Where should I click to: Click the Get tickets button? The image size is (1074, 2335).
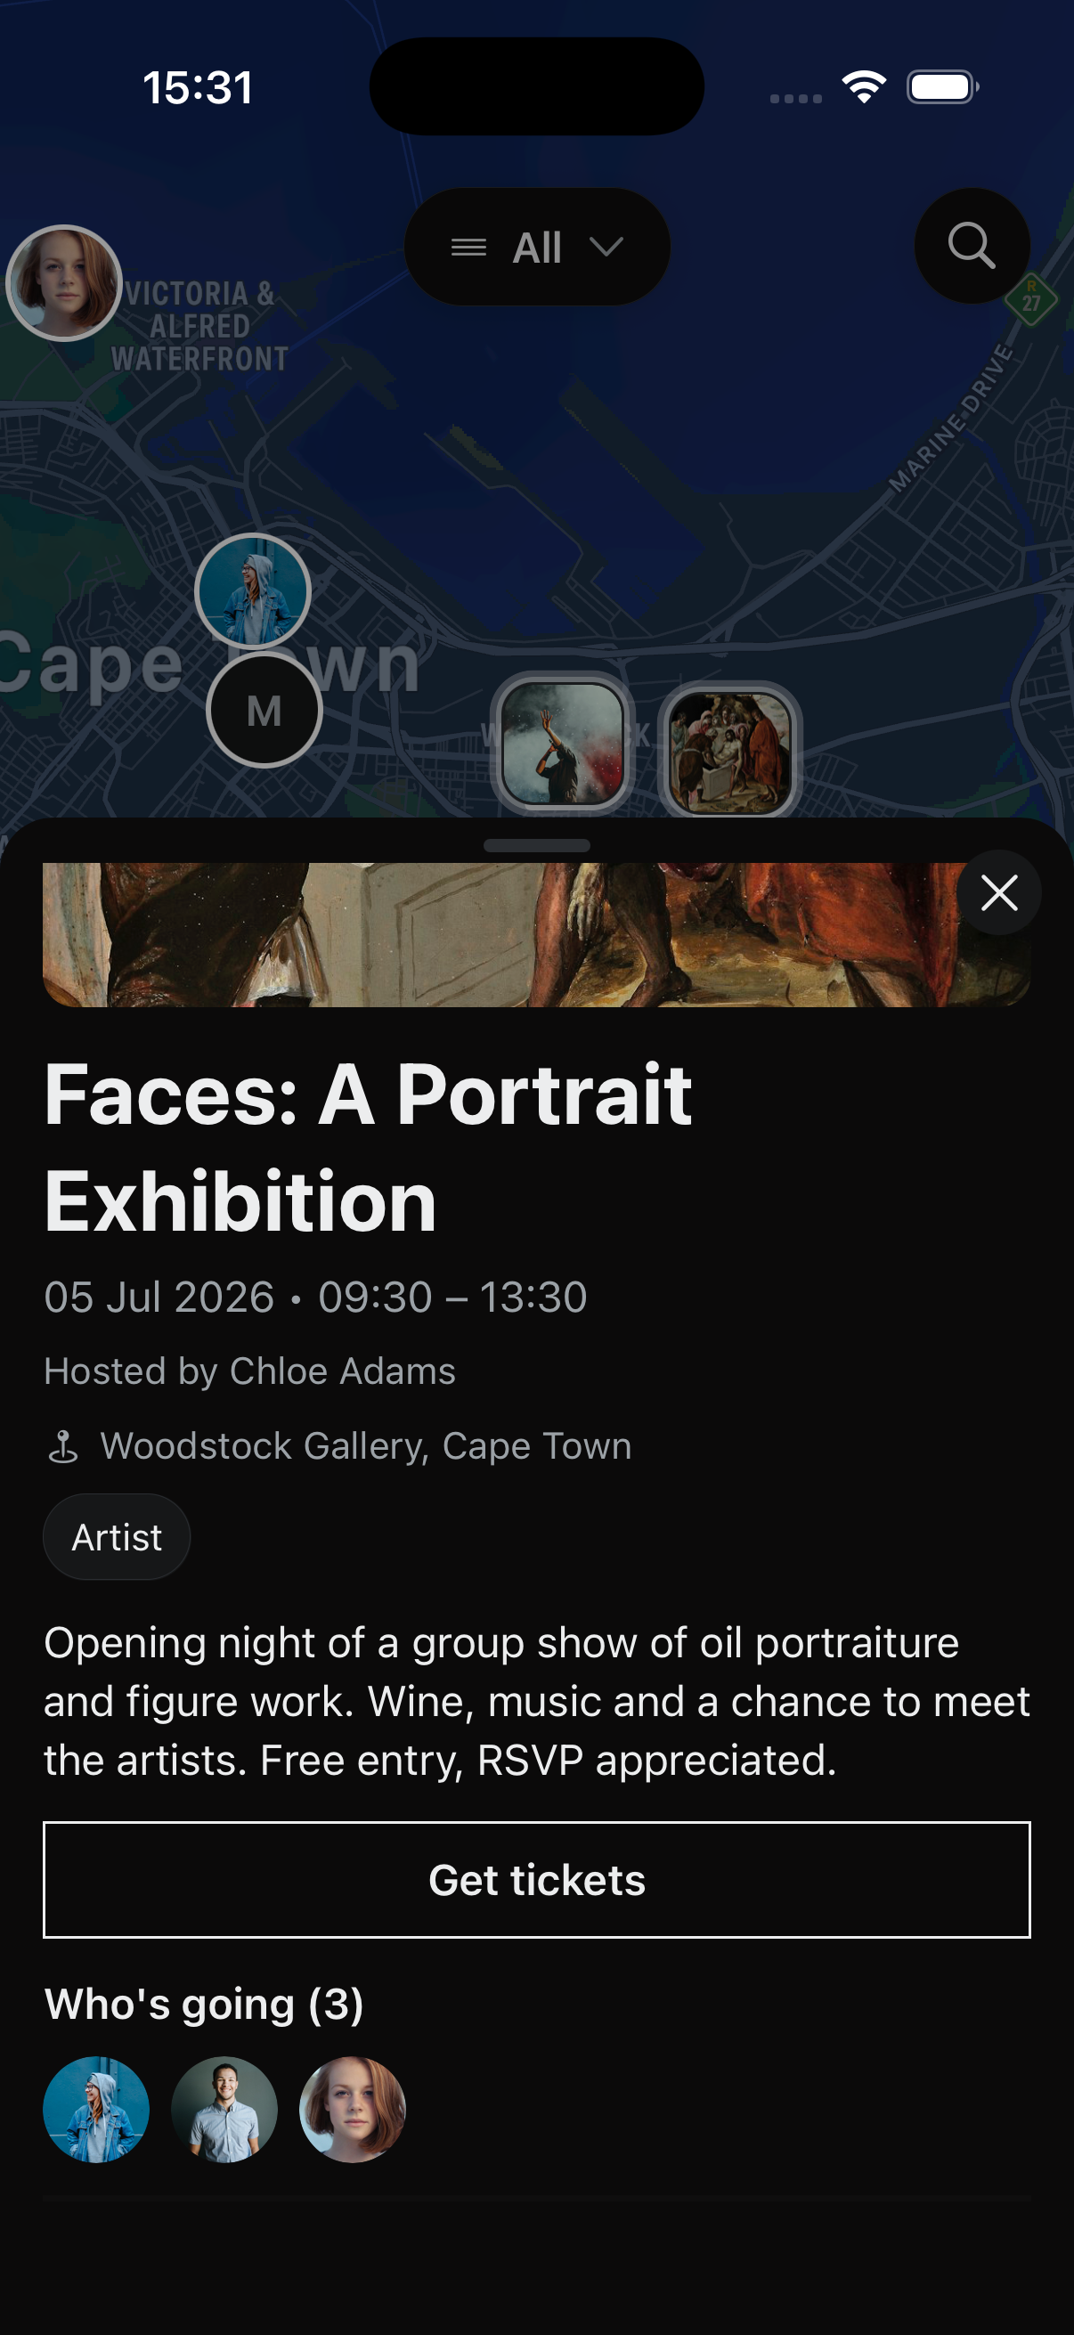tap(536, 1879)
